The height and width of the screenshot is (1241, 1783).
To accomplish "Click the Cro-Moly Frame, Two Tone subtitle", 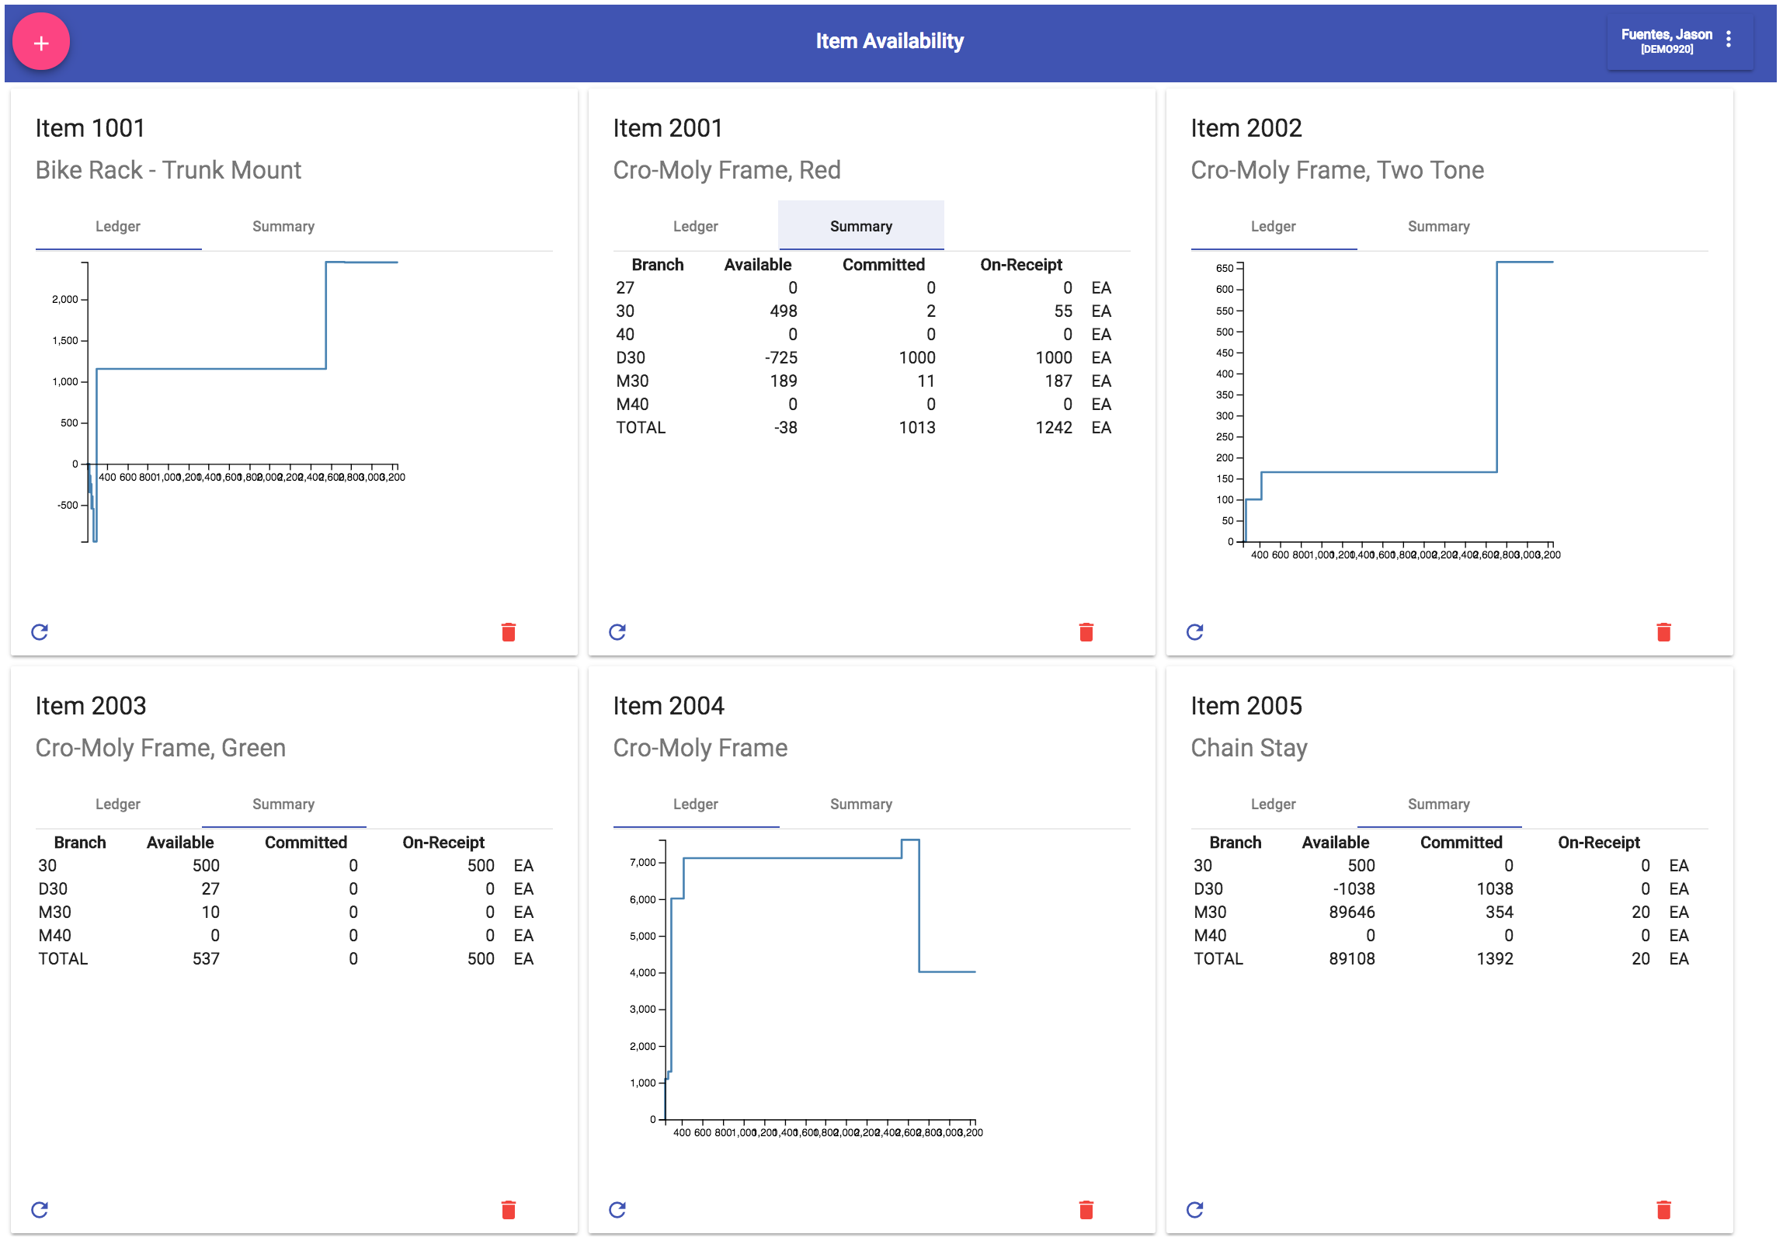I will (1337, 170).
